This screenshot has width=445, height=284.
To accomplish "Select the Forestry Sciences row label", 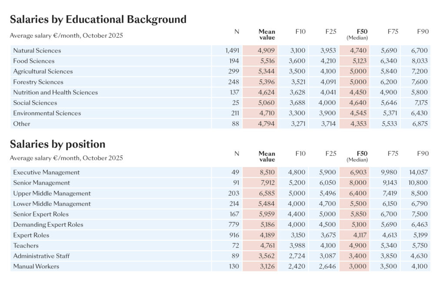I will [x=38, y=82].
